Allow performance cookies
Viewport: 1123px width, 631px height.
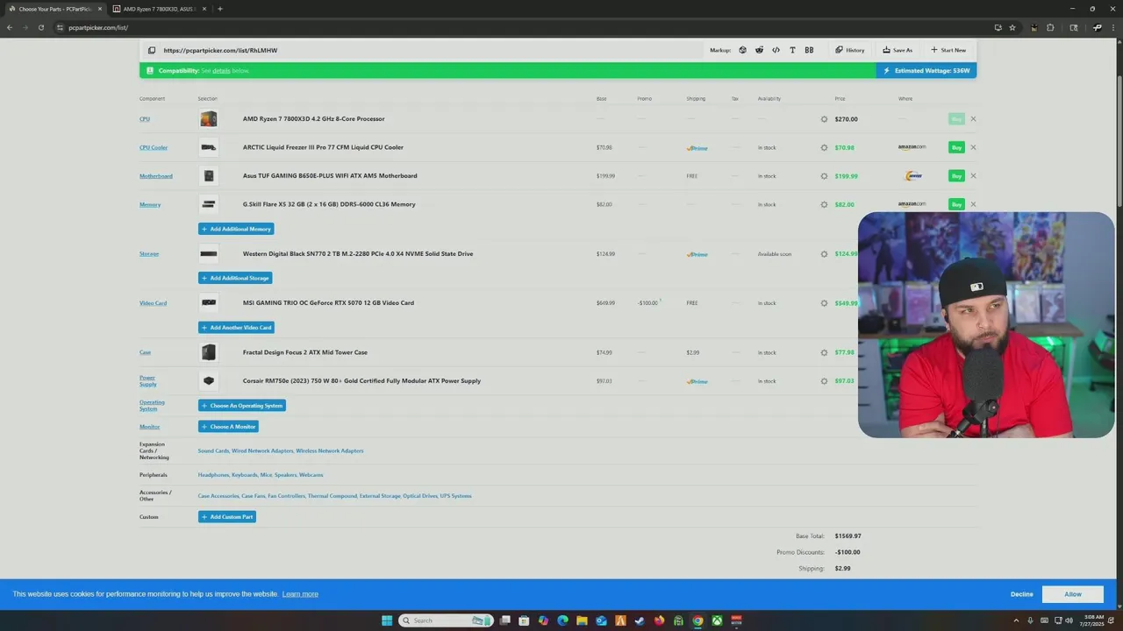(1073, 594)
